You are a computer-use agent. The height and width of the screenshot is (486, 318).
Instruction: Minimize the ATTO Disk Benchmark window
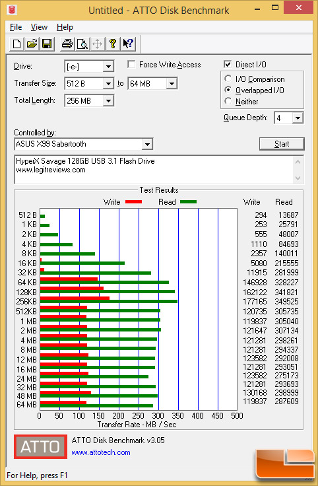(x=257, y=9)
